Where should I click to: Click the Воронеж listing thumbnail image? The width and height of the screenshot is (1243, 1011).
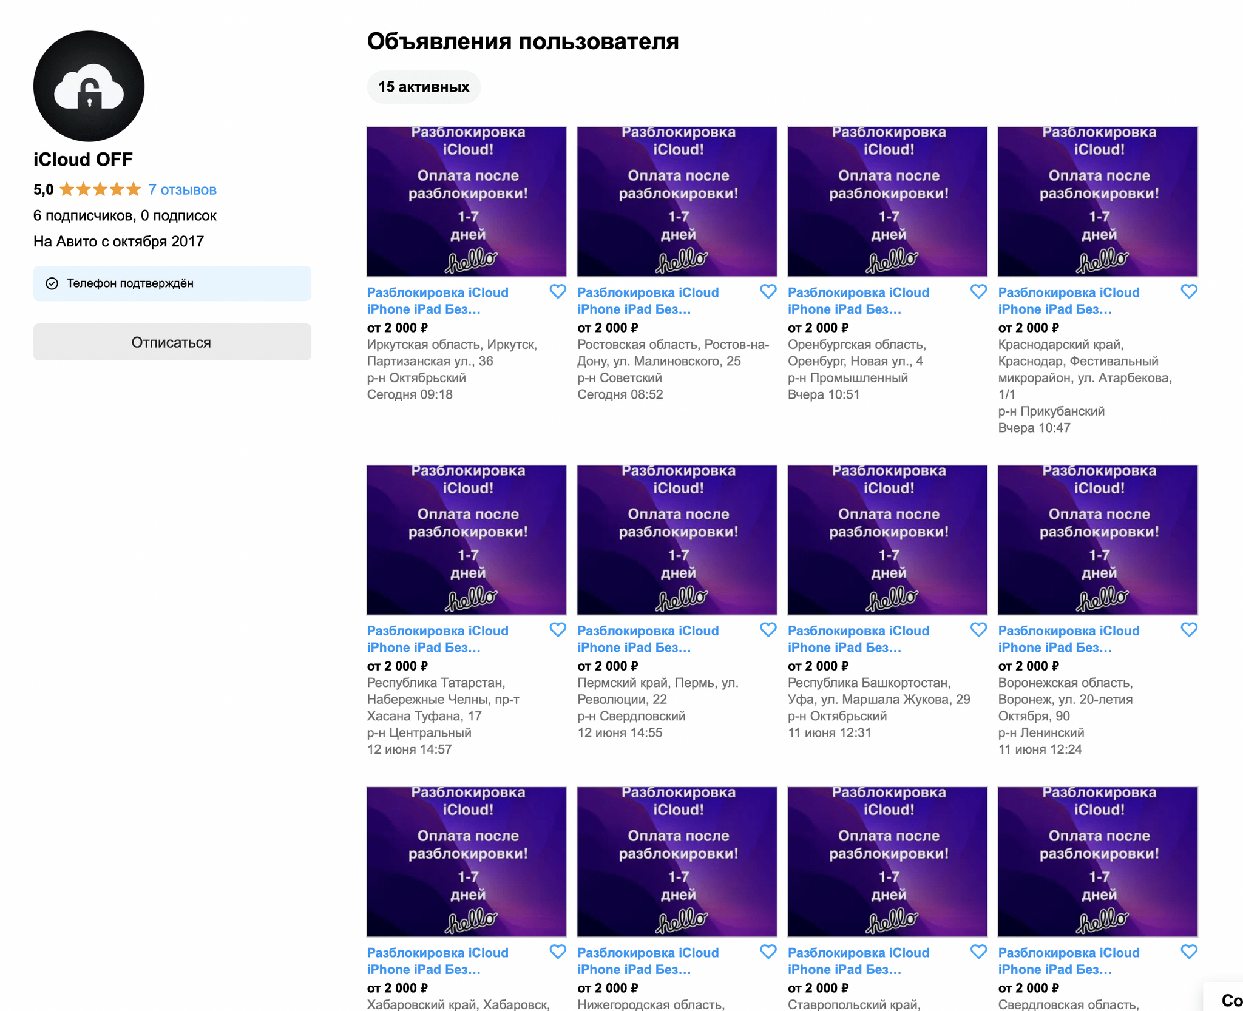(x=1098, y=540)
